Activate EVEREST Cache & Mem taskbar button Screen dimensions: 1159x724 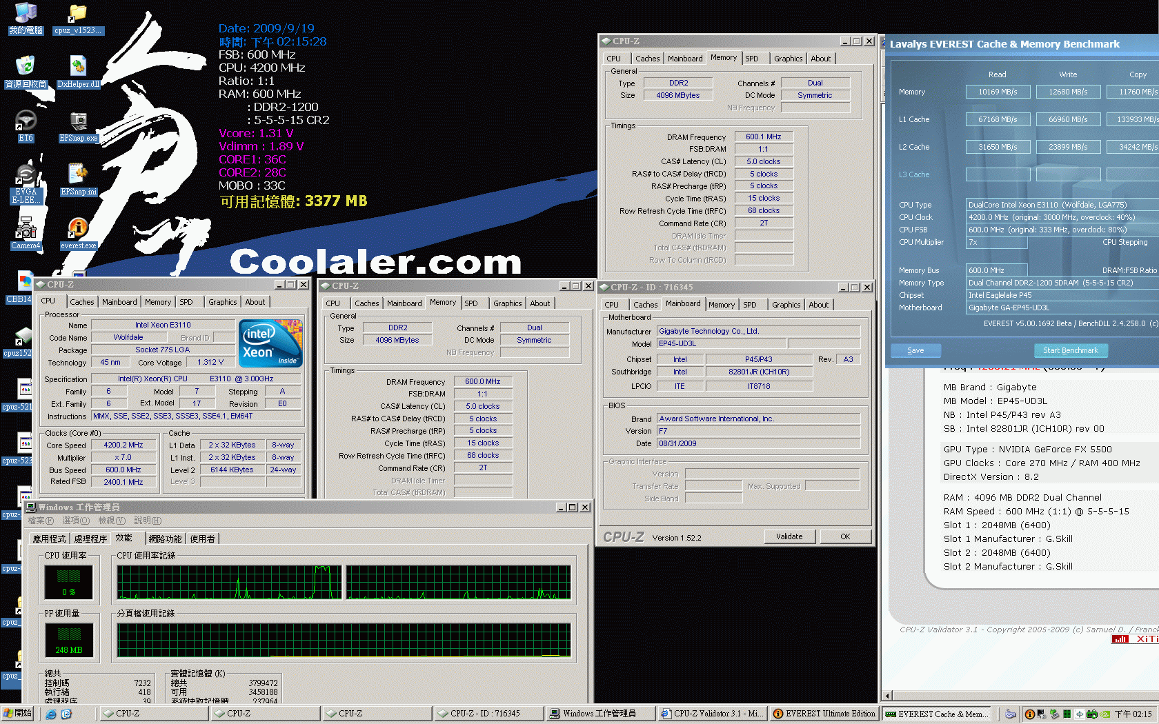[x=936, y=714]
